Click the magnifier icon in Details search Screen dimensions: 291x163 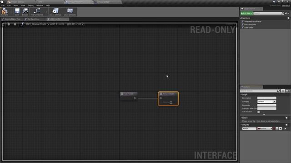click(x=279, y=91)
